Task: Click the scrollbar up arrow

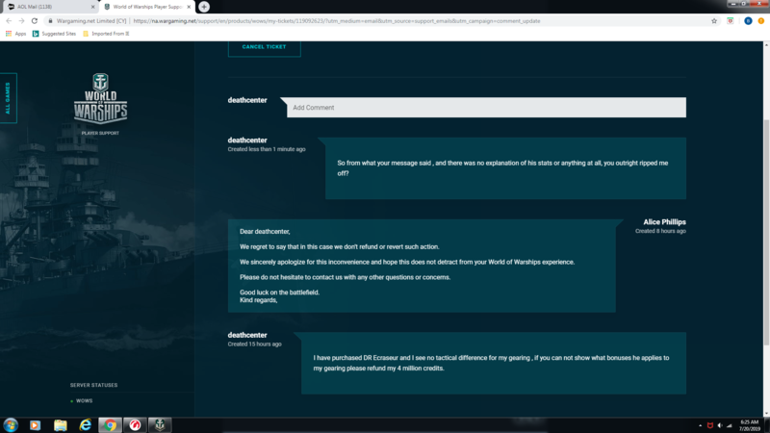Action: 766,44
